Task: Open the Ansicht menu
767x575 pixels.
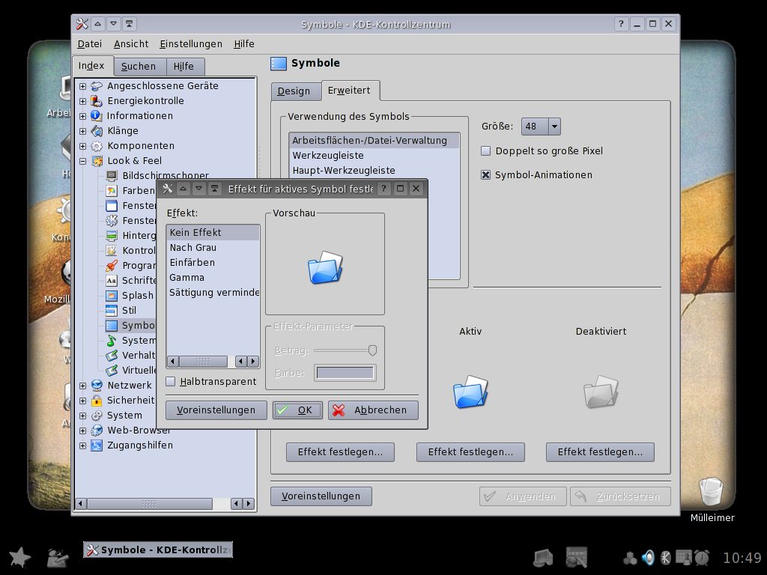Action: 131,44
